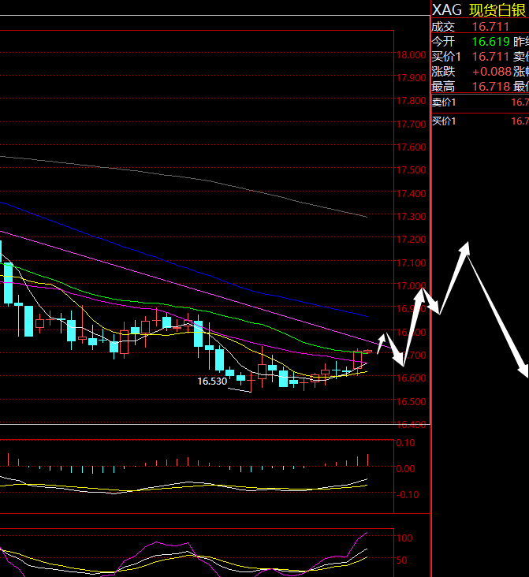This screenshot has width=529, height=577.
Task: Click the latest red candlestick near 16.700
Action: pos(367,352)
